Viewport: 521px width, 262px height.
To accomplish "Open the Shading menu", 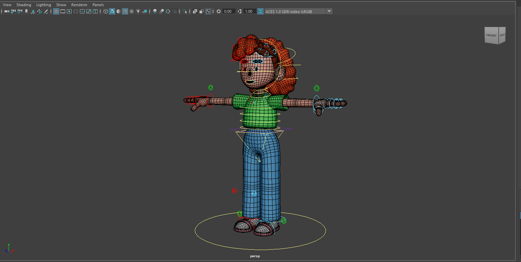I will (24, 4).
